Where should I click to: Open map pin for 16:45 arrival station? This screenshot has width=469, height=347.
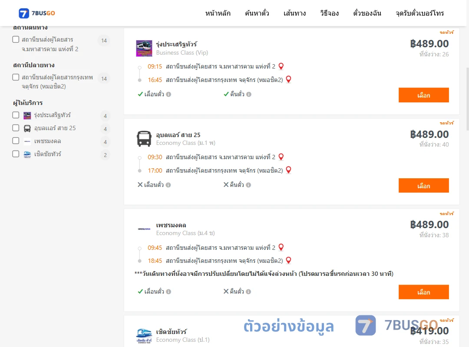tap(288, 79)
